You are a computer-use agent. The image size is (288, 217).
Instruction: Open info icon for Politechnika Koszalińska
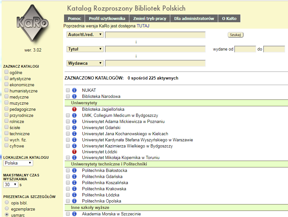pos(74,183)
